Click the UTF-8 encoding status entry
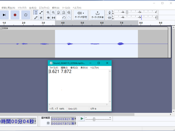Screen dimensions: 175x131 (x=94, y=109)
